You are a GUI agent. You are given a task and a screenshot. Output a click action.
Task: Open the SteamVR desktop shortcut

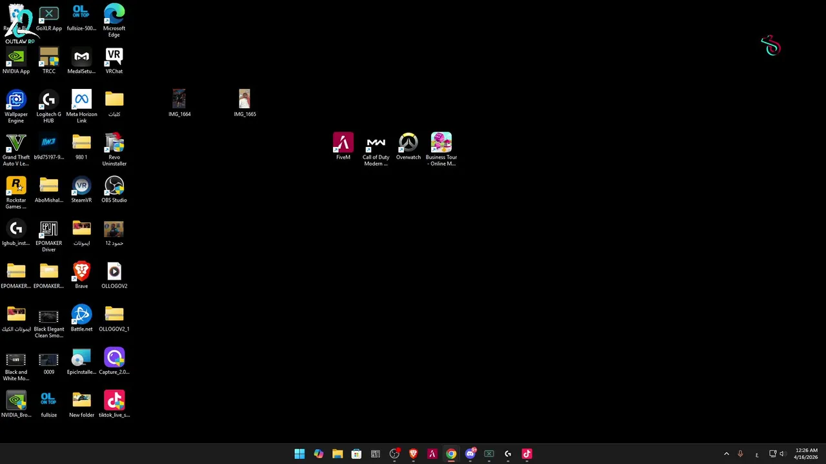[x=81, y=191]
